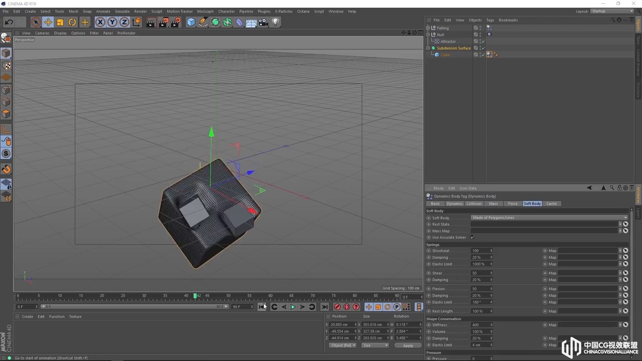Toggle Y axis lock
The width and height of the screenshot is (642, 361).
click(x=112, y=22)
